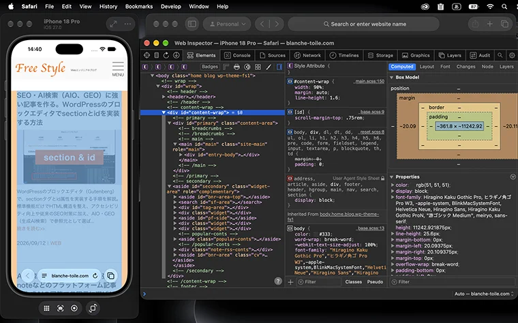This screenshot has height=323, width=518.
Task: Select the body class="home blog" tree row
Action: click(213, 75)
